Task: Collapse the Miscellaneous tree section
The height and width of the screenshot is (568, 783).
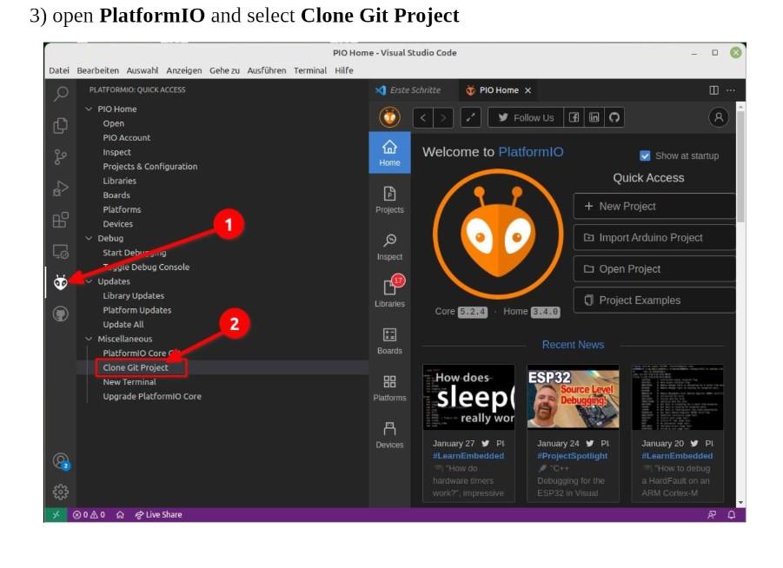Action: 89,339
